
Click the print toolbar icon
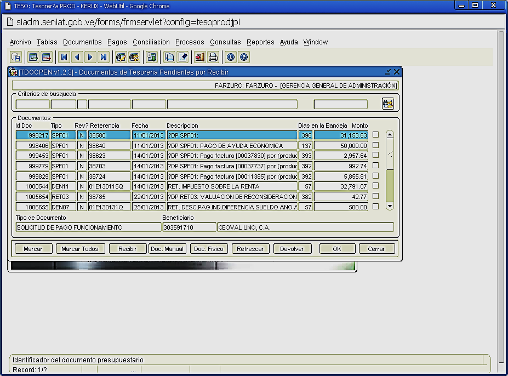[213, 58]
